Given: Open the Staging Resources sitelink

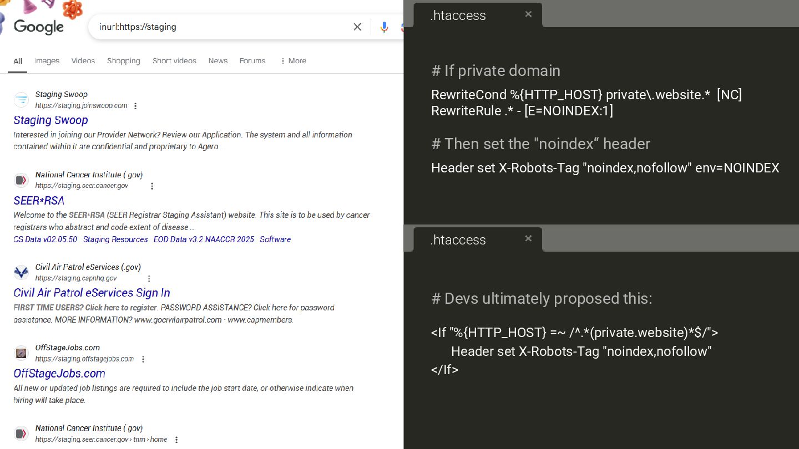Looking at the screenshot, I should [x=115, y=239].
